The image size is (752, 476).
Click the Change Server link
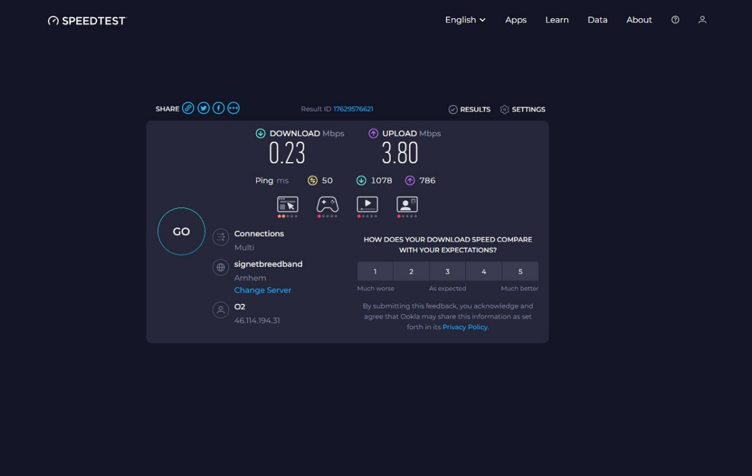click(263, 290)
